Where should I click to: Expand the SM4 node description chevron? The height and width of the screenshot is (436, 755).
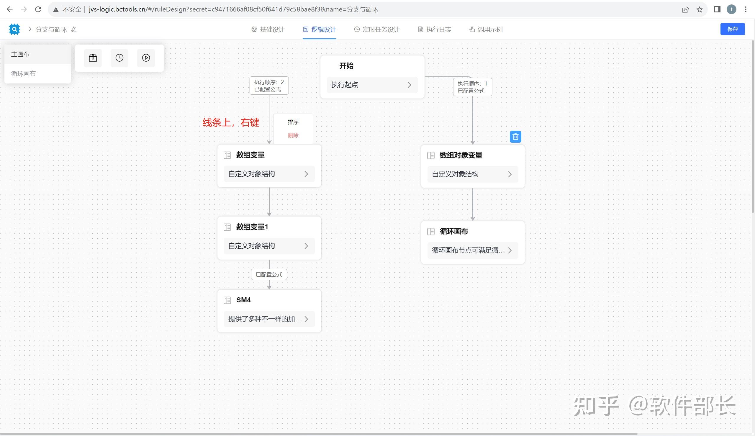[x=306, y=319]
